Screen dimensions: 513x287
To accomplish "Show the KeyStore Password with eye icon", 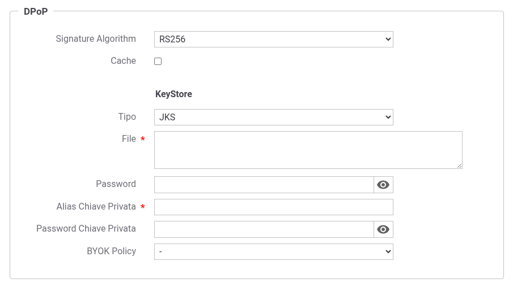I will tap(383, 185).
